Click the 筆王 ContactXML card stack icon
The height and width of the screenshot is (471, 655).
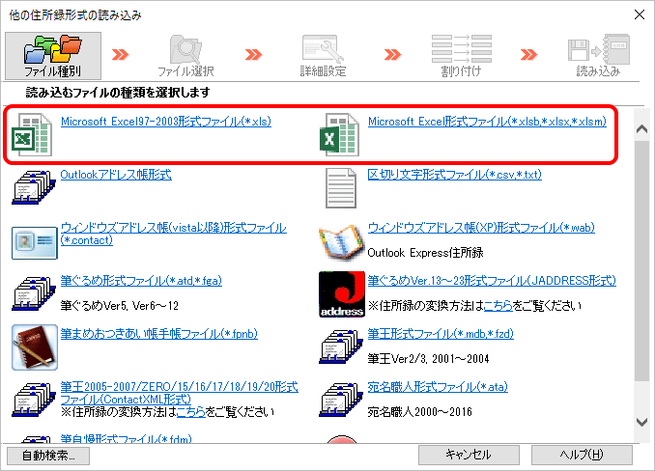tap(34, 400)
